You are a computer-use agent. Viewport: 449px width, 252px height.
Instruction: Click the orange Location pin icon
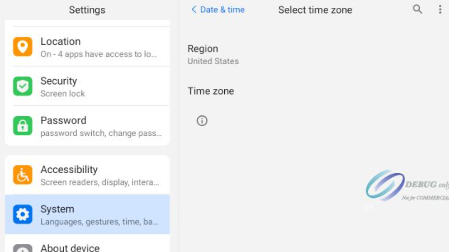23,47
